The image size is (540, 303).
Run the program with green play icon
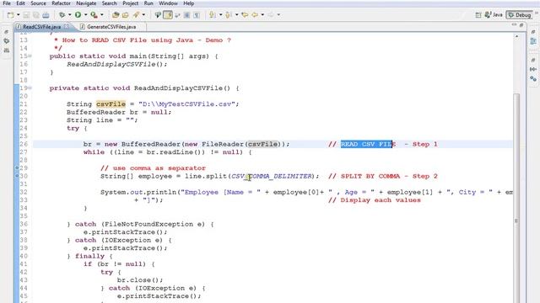point(78,15)
